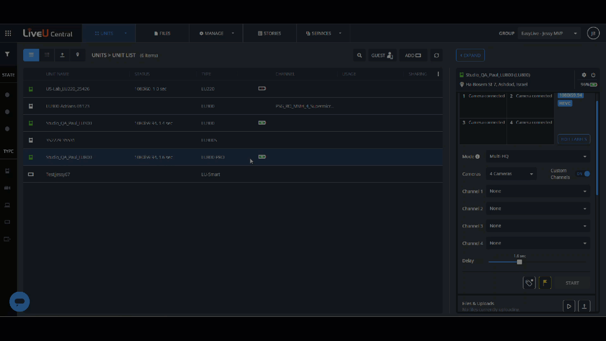Open the Channel 2 dropdown
Image resolution: width=606 pixels, height=341 pixels.
point(538,208)
